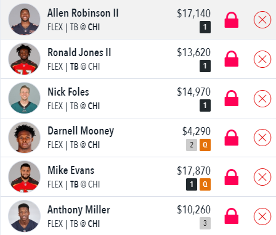Viewport: 276px width, 235px height.
Task: Remove Mike Evans with the circled X
Action: (x=262, y=177)
